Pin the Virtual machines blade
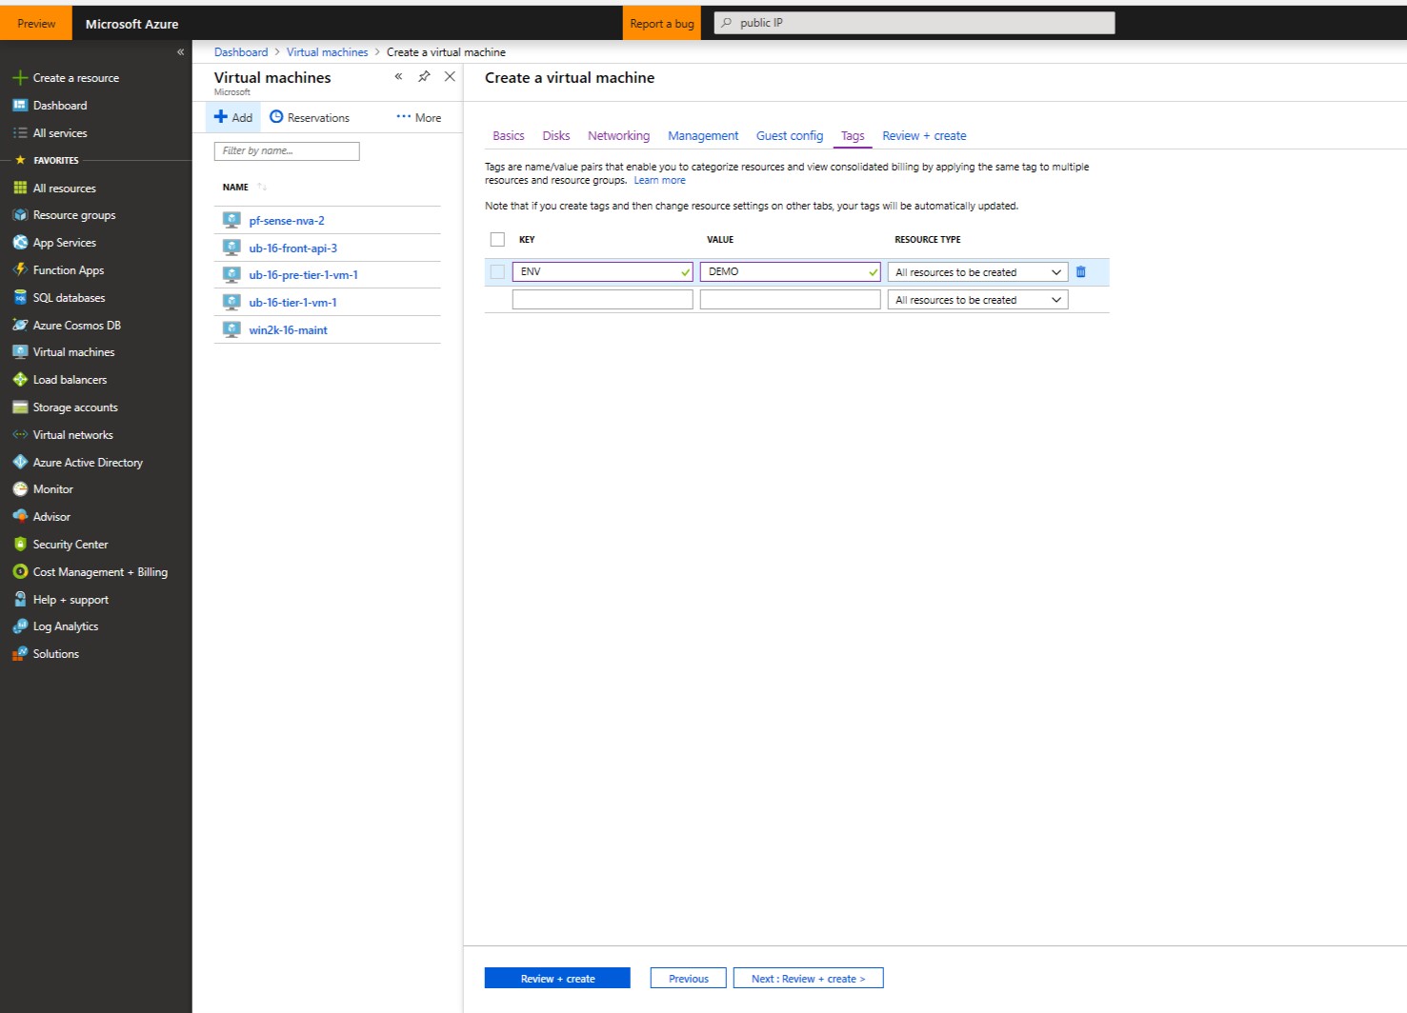This screenshot has width=1407, height=1013. pyautogui.click(x=424, y=76)
